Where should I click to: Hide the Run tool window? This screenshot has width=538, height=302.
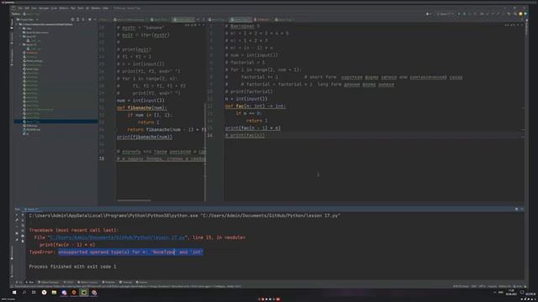[522, 209]
